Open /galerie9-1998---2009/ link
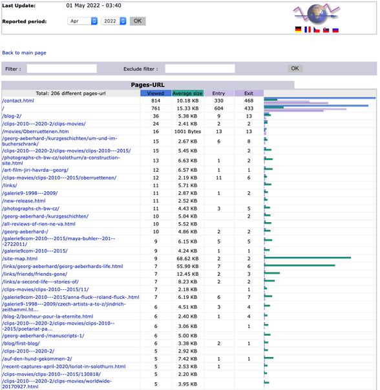This screenshot has width=380, height=390. click(30, 193)
